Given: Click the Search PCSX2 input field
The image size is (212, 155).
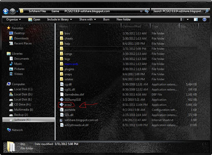Looking at the screenshot, I should pos(178,11).
